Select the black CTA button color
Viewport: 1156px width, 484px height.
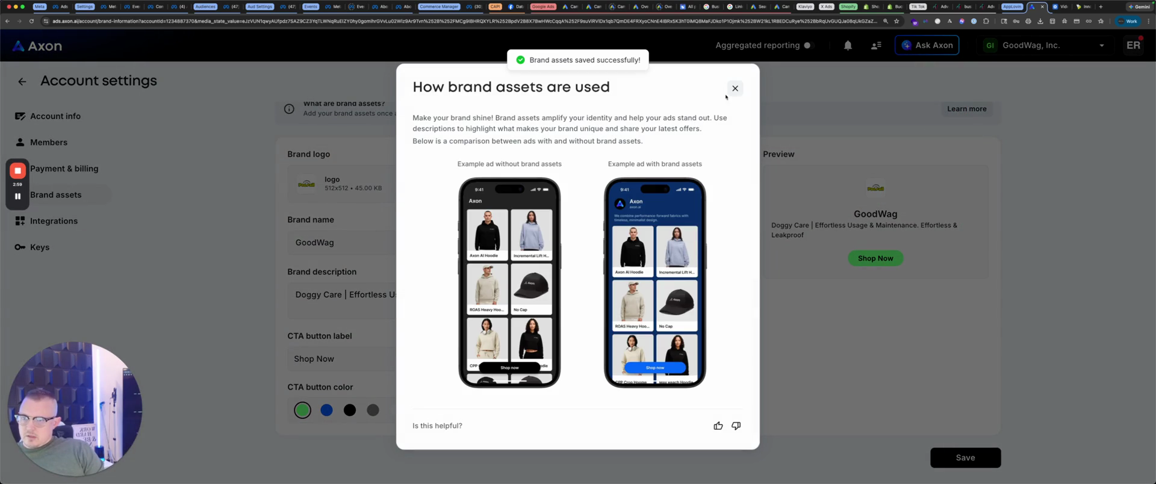click(x=350, y=410)
